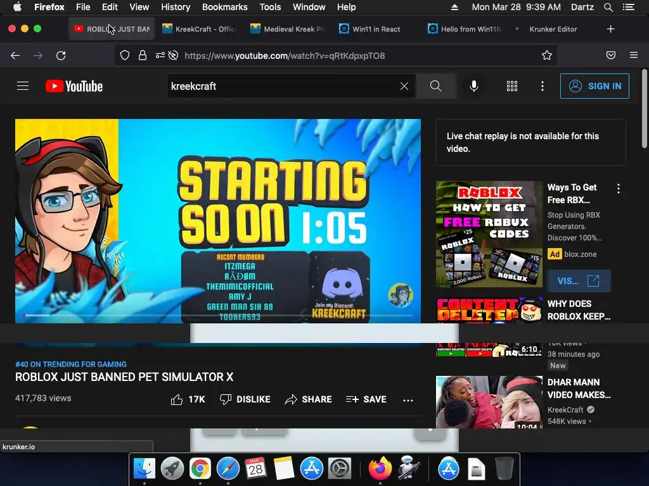Screen dimensions: 649x486
Task: Click the eject icon in menu bar
Action: 454,7
